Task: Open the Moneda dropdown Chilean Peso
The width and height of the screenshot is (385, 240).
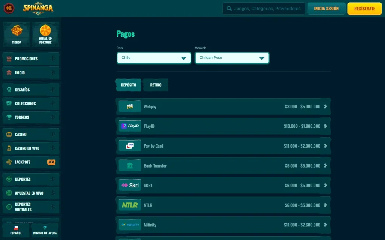Action: point(232,58)
